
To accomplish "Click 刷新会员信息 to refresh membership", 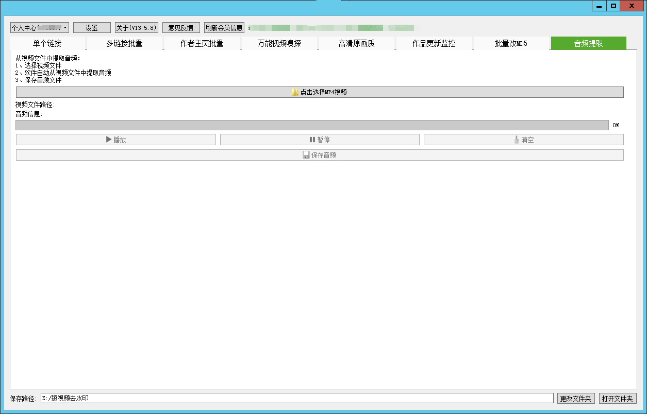I will point(224,28).
